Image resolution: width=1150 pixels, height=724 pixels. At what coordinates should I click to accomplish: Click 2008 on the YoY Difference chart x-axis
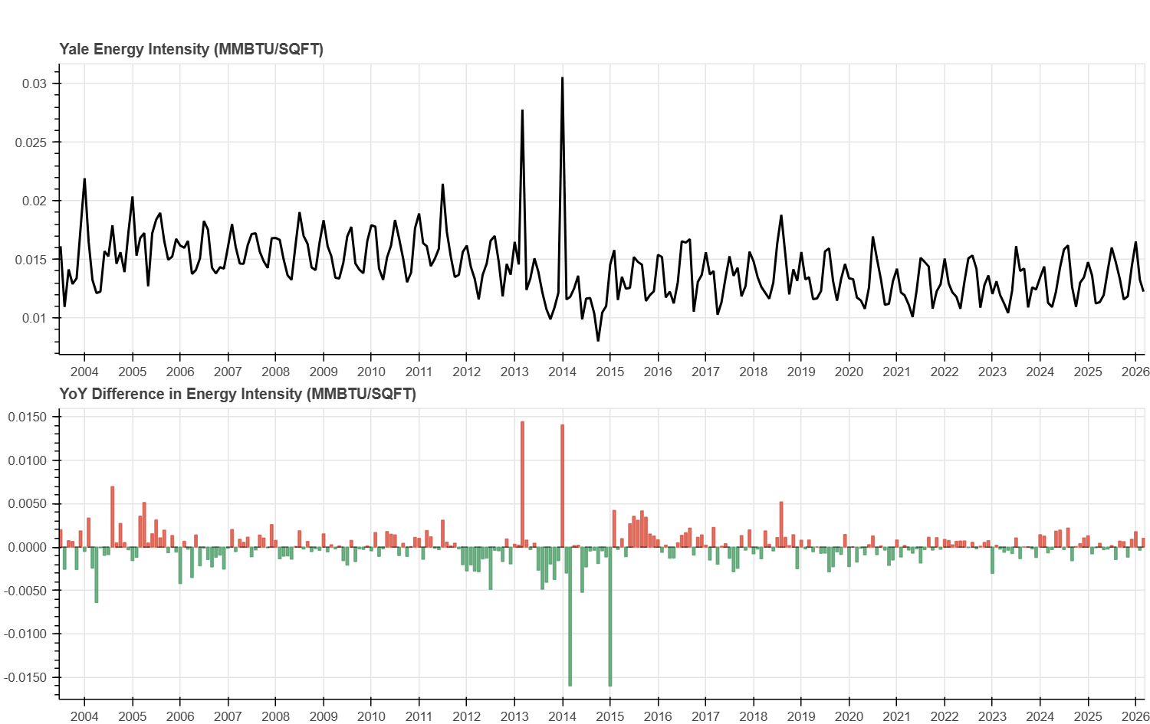[x=276, y=716]
